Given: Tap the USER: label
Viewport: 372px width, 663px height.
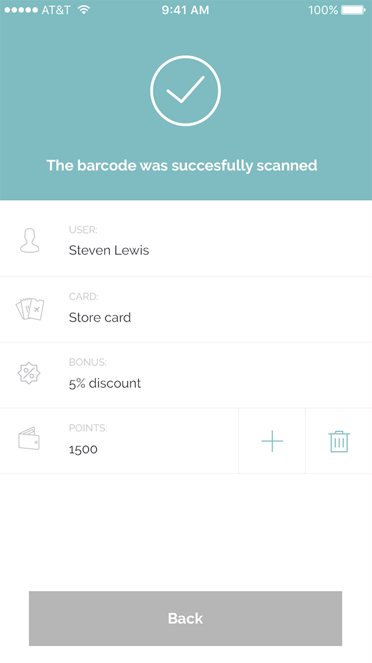Looking at the screenshot, I should pyautogui.click(x=83, y=230).
